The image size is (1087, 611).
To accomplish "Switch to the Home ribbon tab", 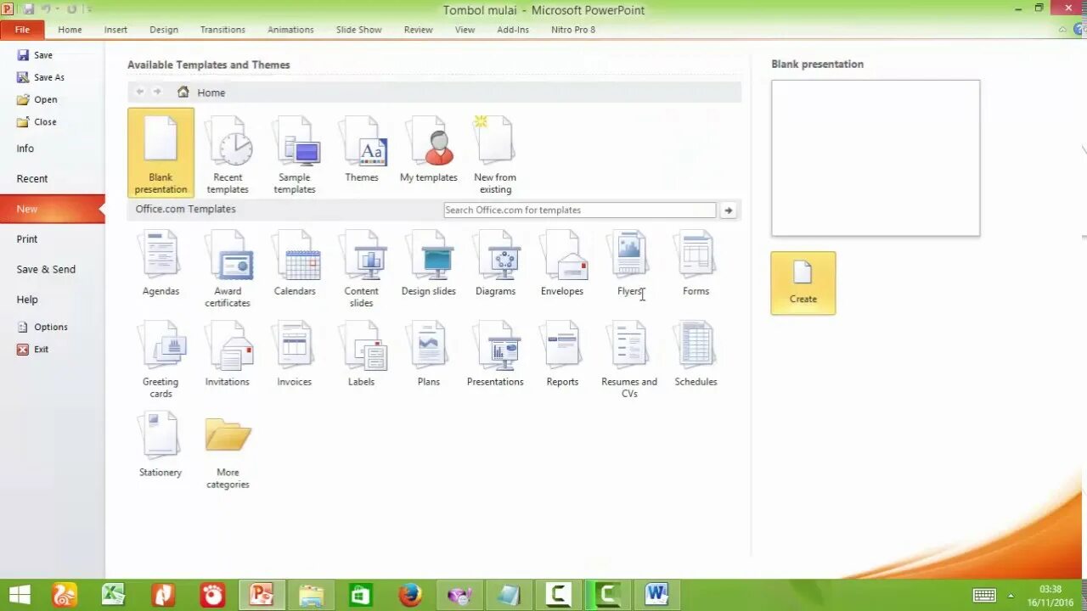I will tap(70, 30).
